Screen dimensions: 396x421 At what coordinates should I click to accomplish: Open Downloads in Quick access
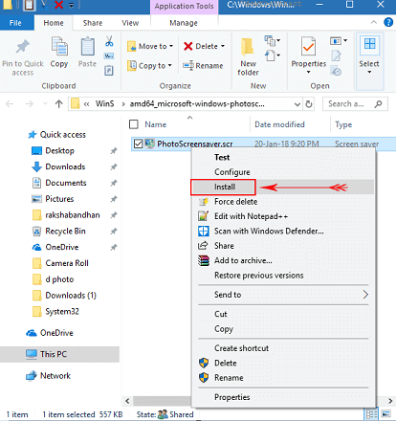tap(65, 166)
